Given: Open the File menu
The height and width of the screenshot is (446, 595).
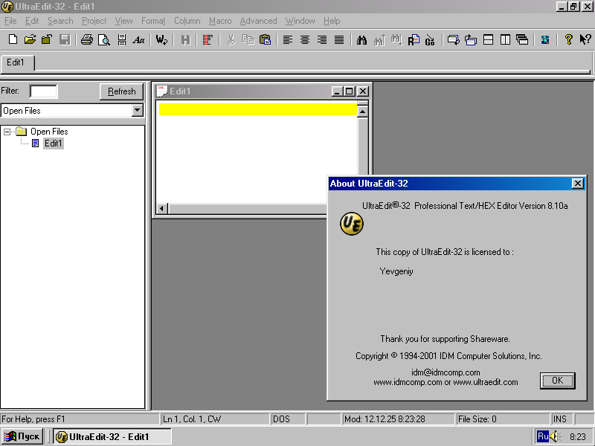Looking at the screenshot, I should click(10, 21).
